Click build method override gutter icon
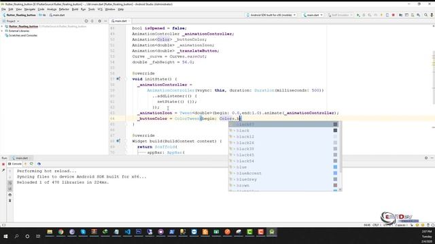The height and width of the screenshot is (244, 435). (118, 141)
